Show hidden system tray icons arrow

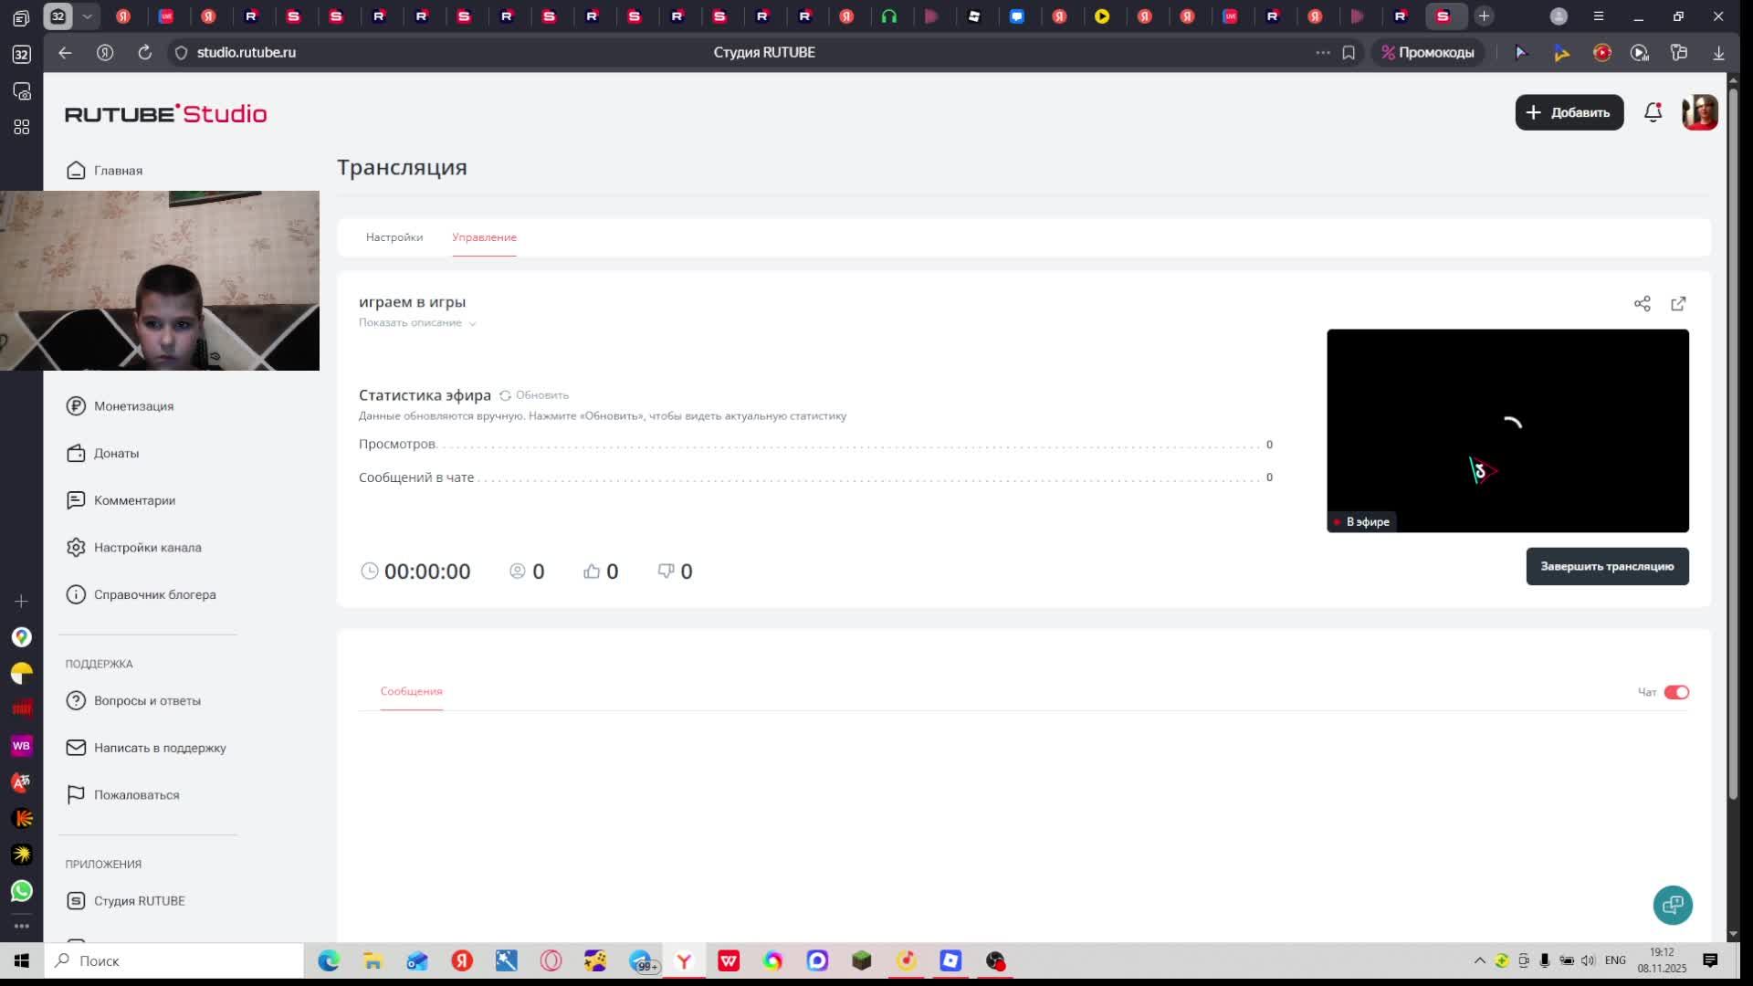click(x=1479, y=960)
